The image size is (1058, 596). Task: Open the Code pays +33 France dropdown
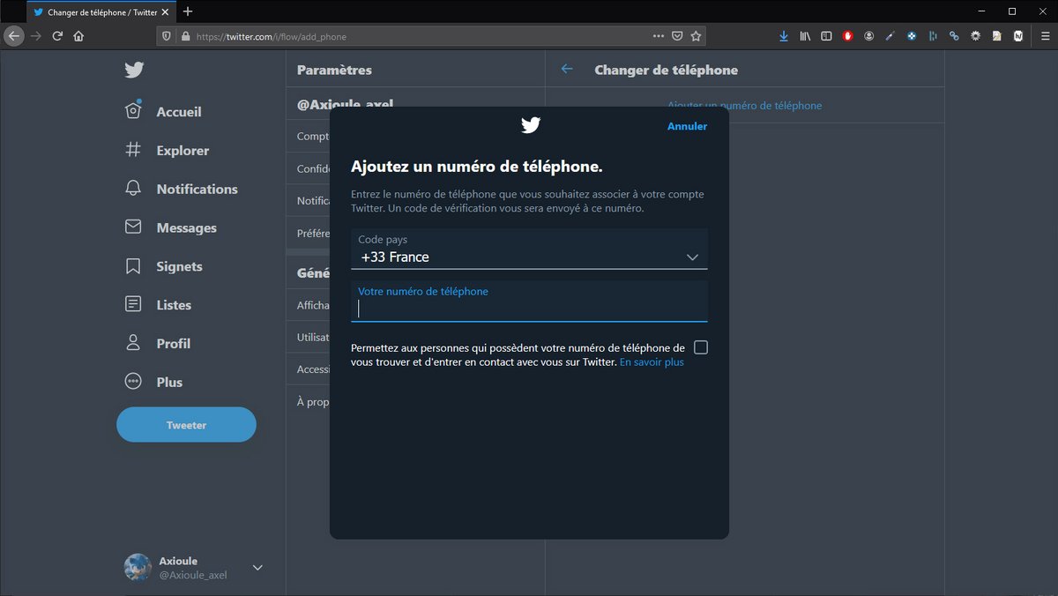(529, 249)
